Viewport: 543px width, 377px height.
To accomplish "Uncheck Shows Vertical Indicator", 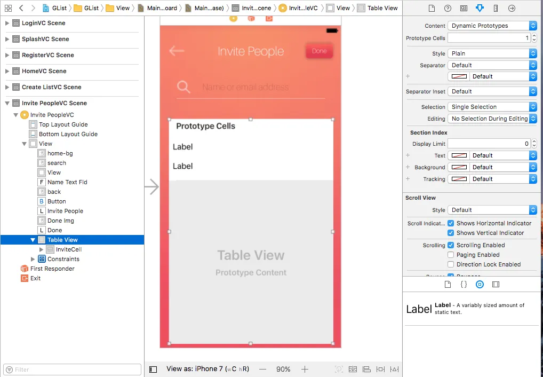I will pos(451,233).
